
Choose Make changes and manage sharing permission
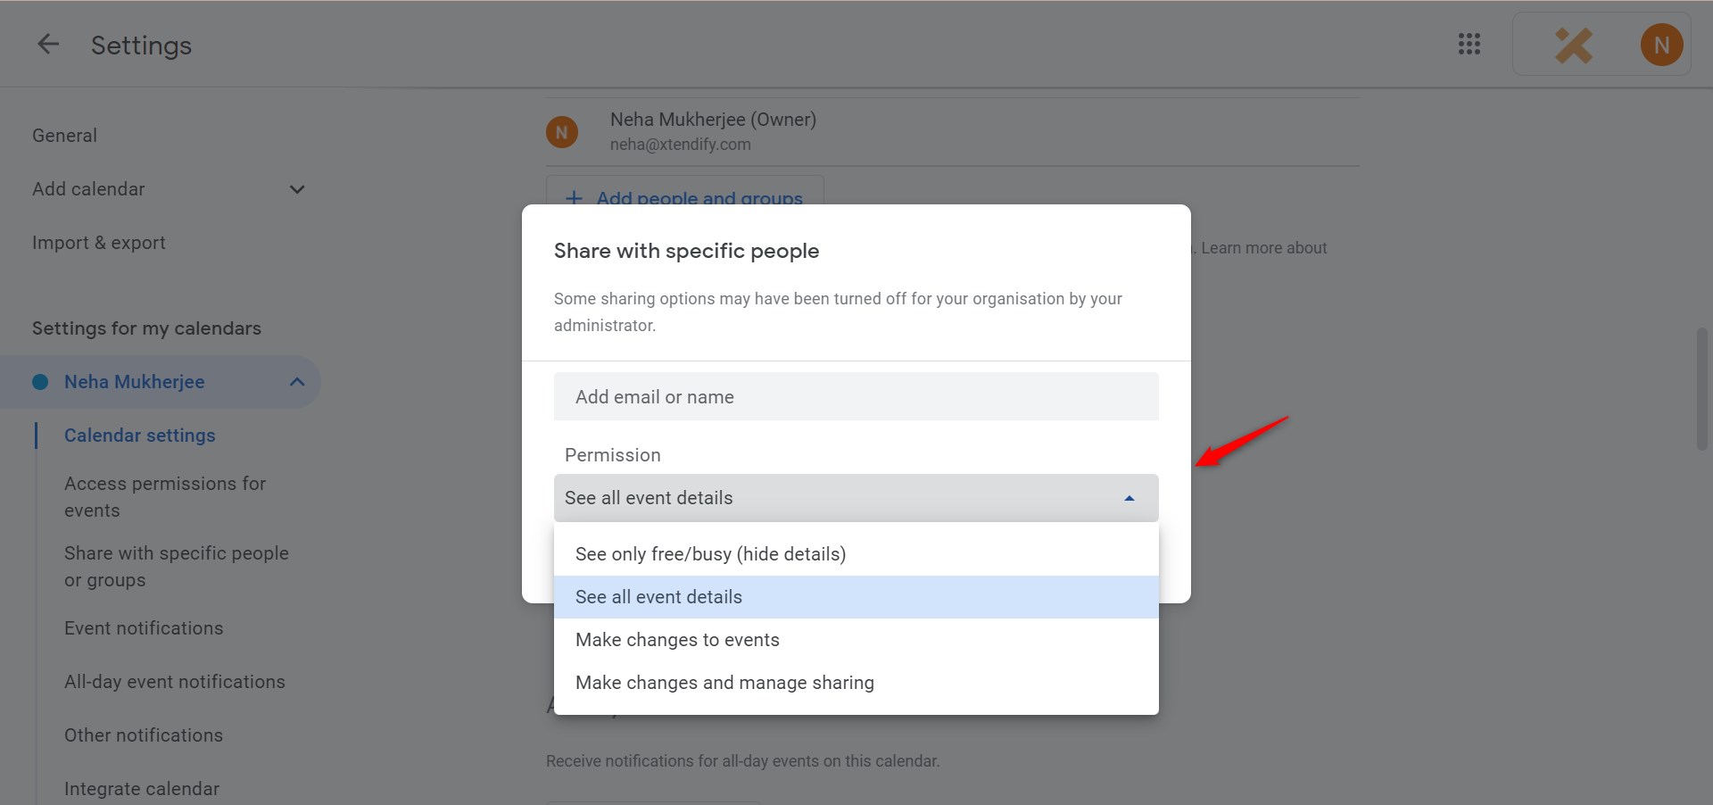(724, 682)
